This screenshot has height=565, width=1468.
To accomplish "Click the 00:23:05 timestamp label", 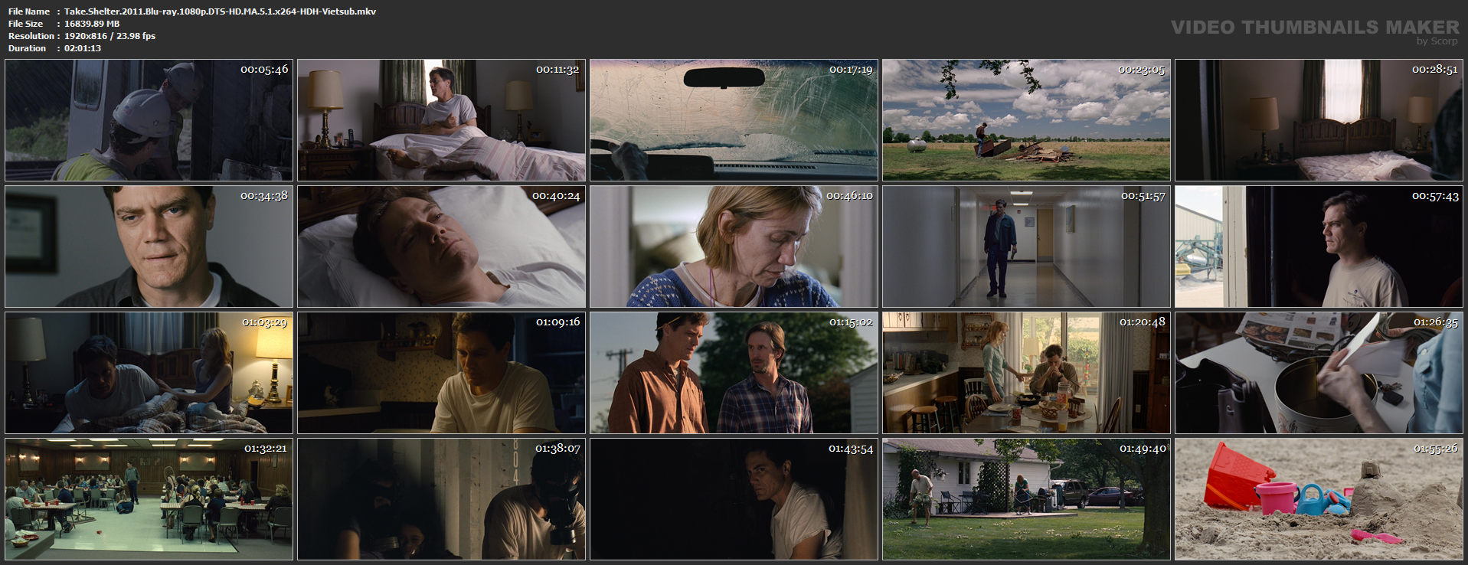I will pyautogui.click(x=1142, y=70).
